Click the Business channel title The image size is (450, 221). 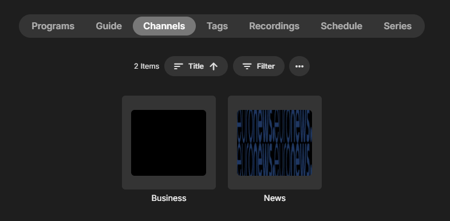pyautogui.click(x=169, y=198)
